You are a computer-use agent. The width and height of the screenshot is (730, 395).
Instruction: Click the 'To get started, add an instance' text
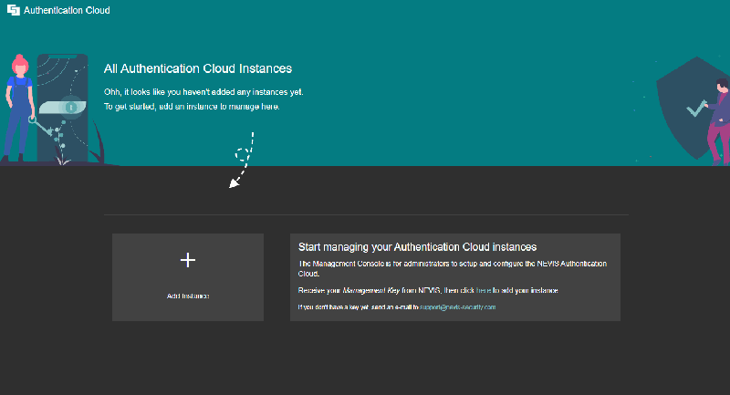[192, 107]
